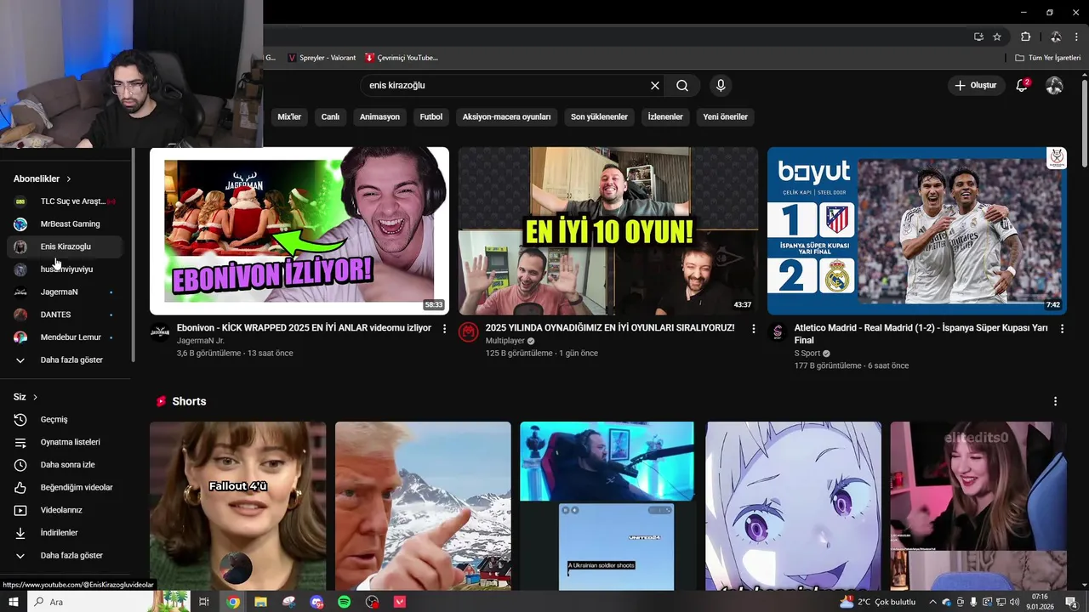Open Chrome extensions puzzle icon

click(1025, 37)
